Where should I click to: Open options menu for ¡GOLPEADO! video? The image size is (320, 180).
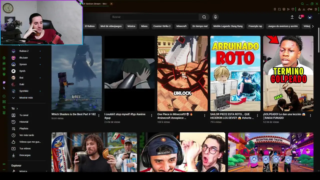click(x=310, y=115)
